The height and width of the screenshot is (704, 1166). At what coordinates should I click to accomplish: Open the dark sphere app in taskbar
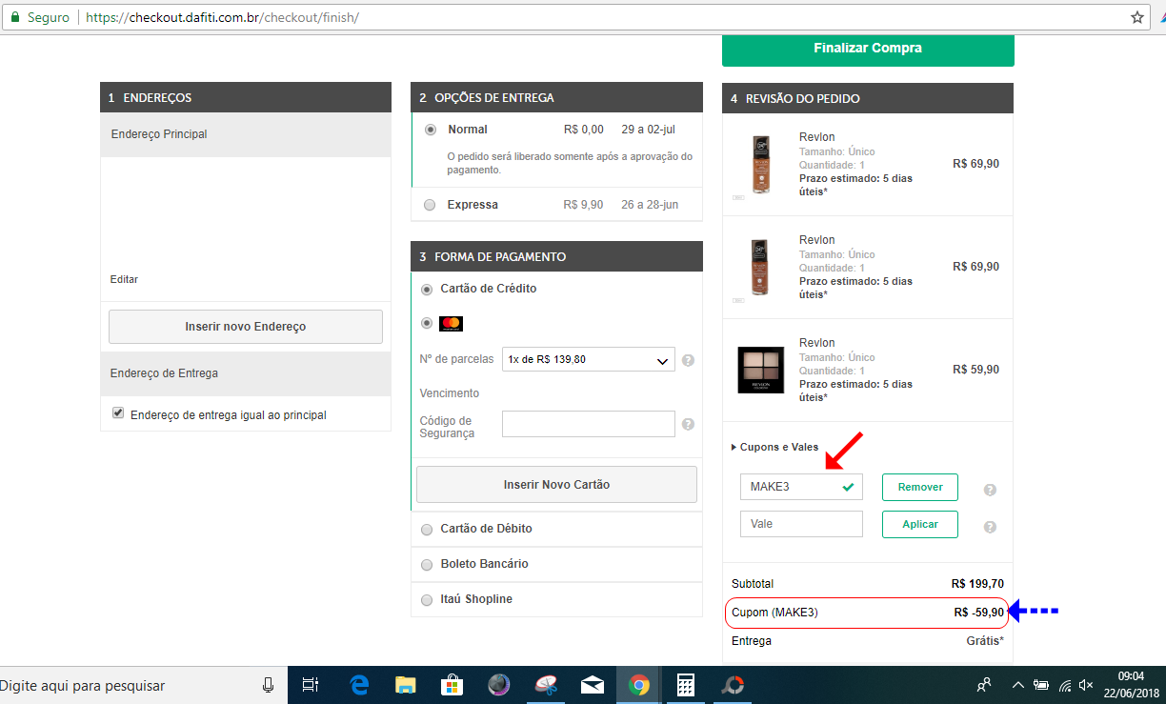498,685
